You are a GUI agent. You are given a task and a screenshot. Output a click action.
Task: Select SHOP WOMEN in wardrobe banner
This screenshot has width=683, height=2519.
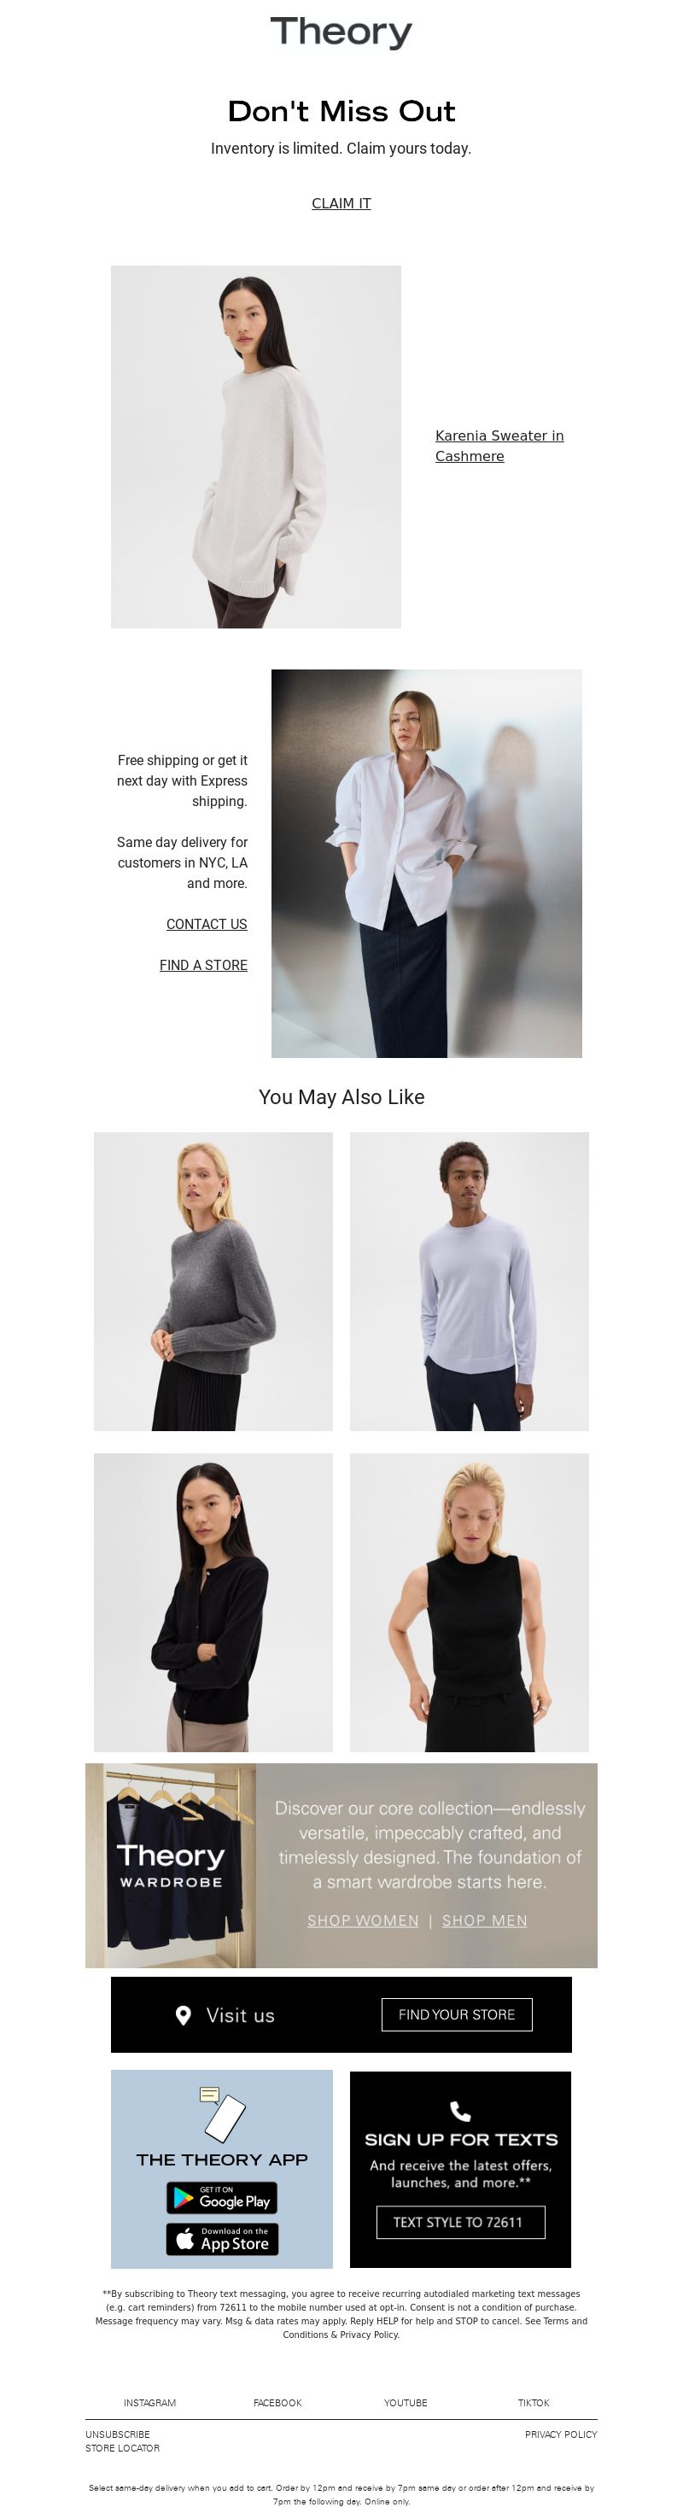coord(363,1920)
